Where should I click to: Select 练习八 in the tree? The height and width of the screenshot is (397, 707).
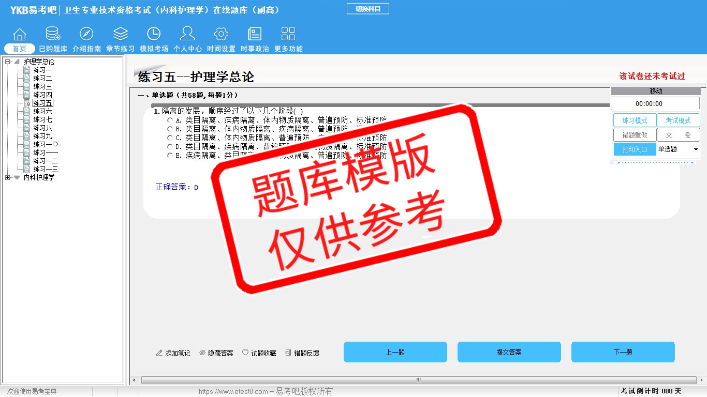[42, 128]
